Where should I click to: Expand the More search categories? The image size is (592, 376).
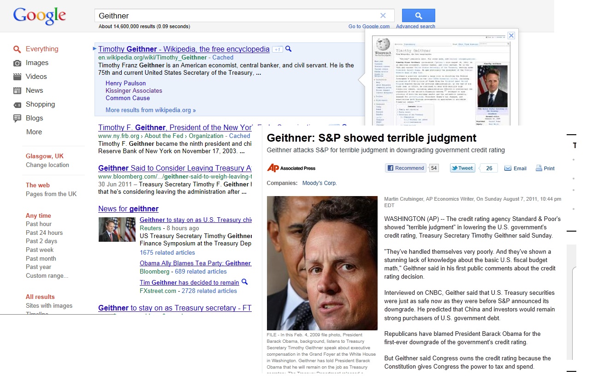[x=34, y=132]
